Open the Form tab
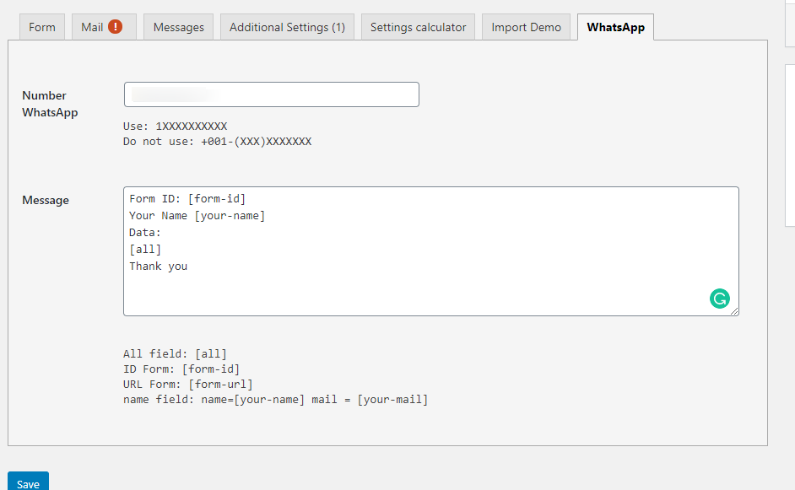 42,27
